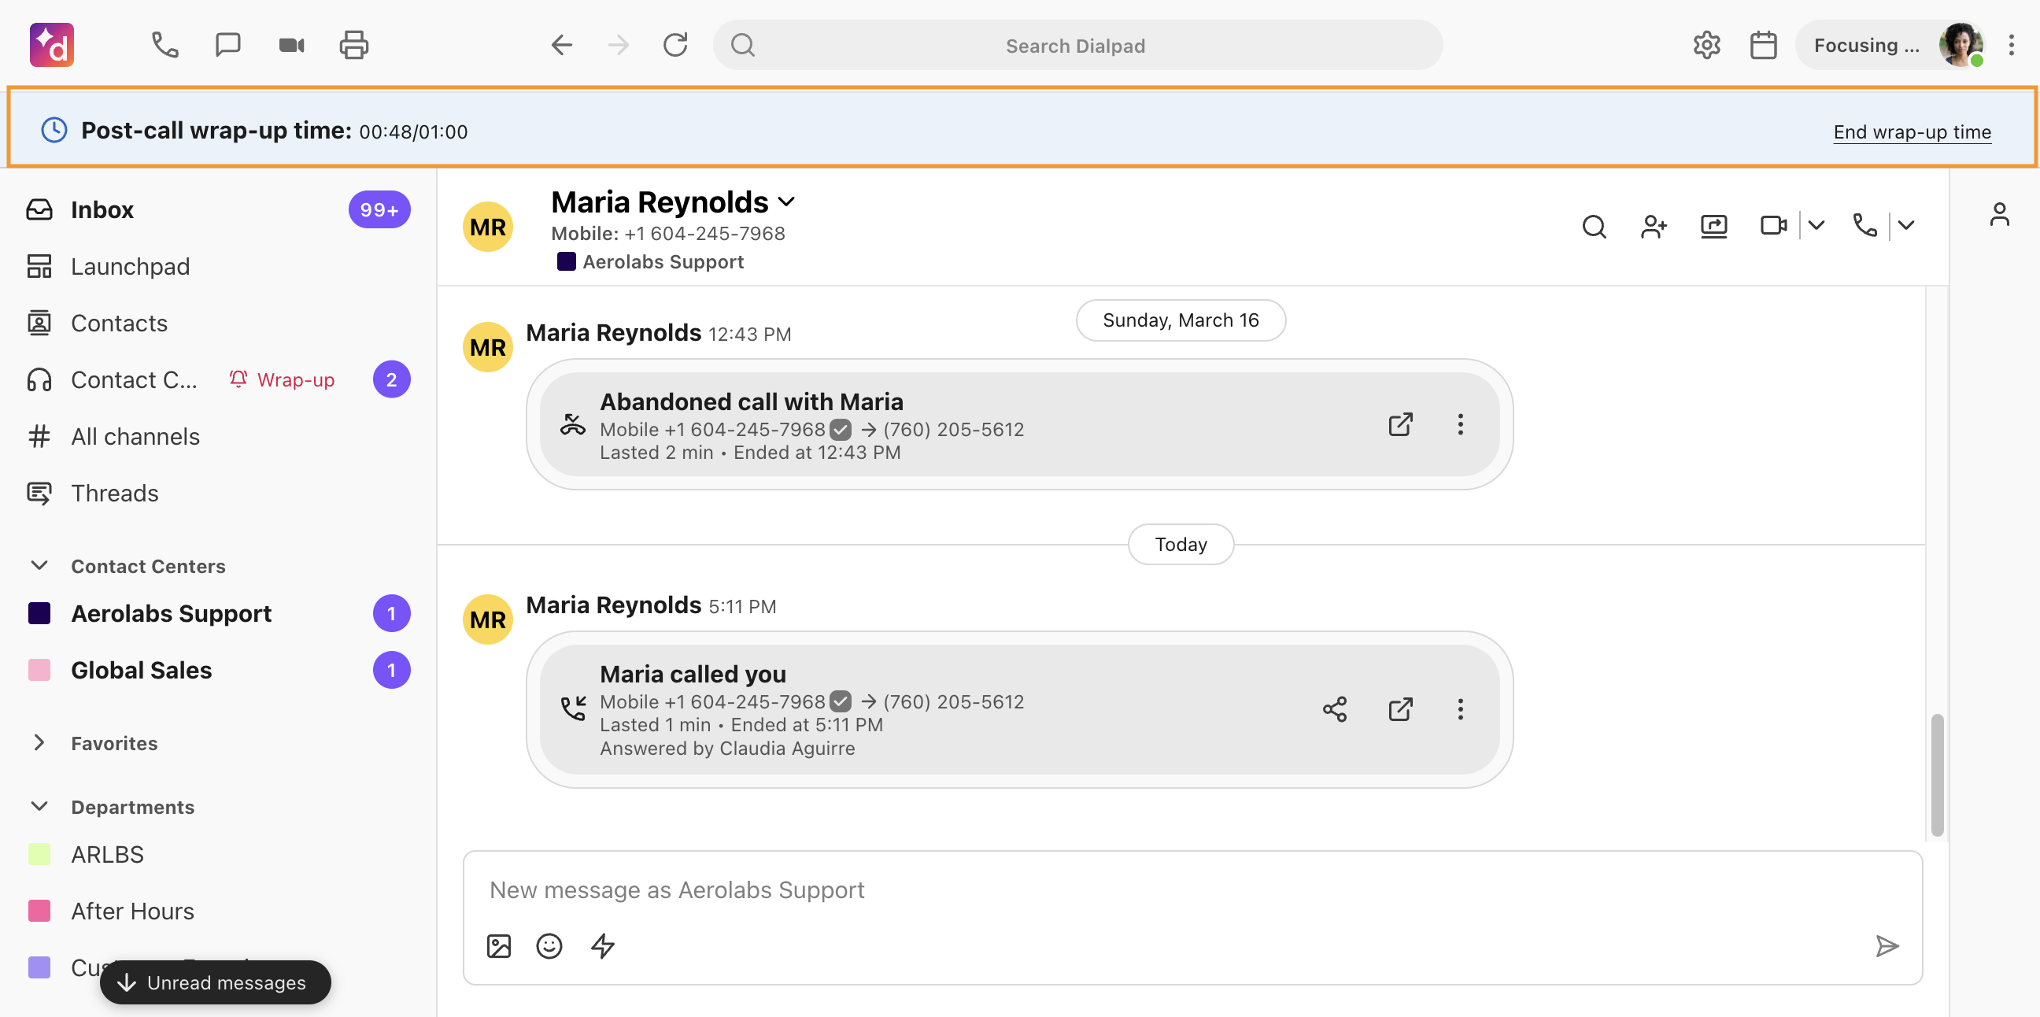Open contact details person icon
The width and height of the screenshot is (2040, 1017).
tap(1999, 215)
